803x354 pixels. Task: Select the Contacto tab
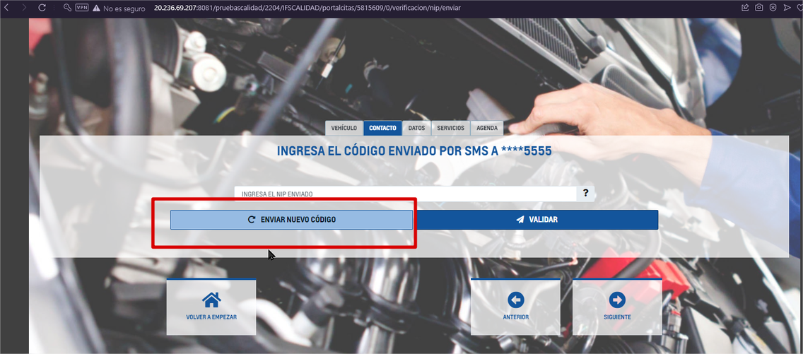tap(382, 128)
